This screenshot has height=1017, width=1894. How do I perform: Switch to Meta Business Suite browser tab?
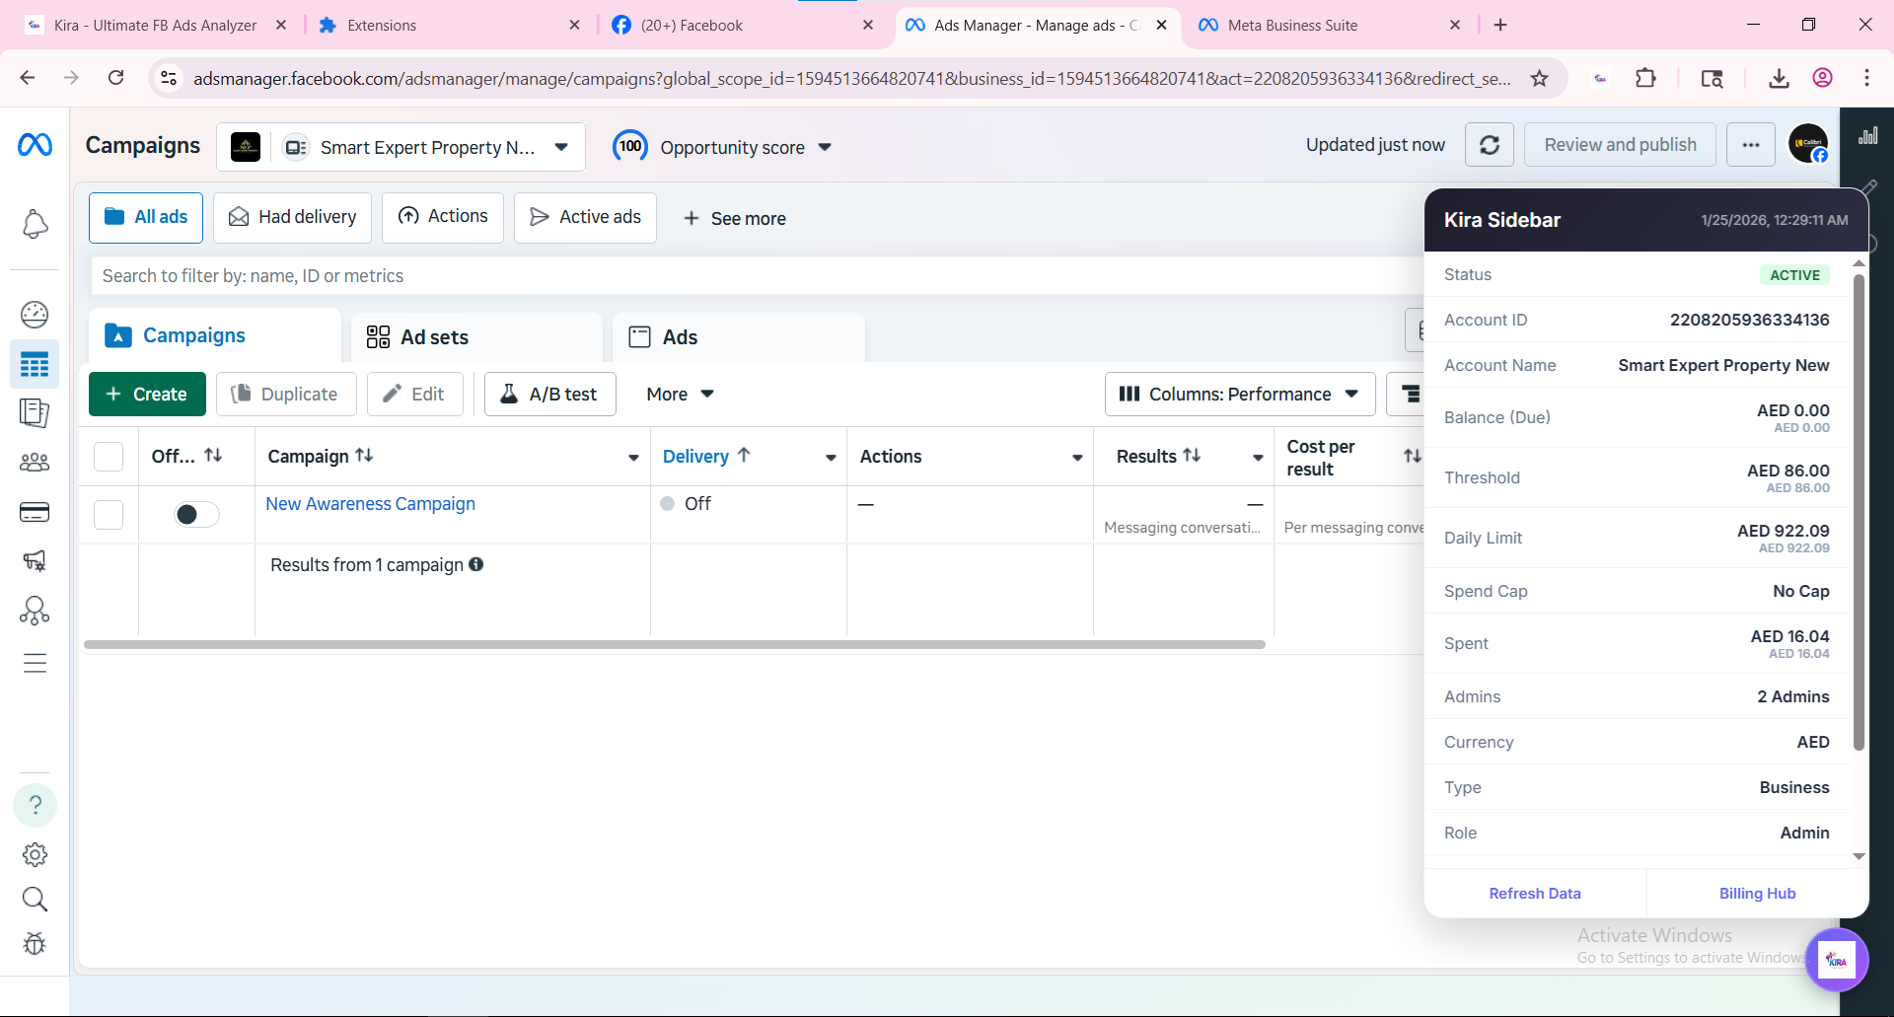(1331, 25)
